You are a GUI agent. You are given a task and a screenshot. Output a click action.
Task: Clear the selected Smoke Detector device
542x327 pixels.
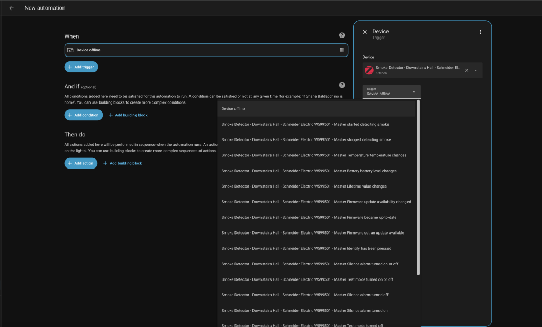click(467, 70)
